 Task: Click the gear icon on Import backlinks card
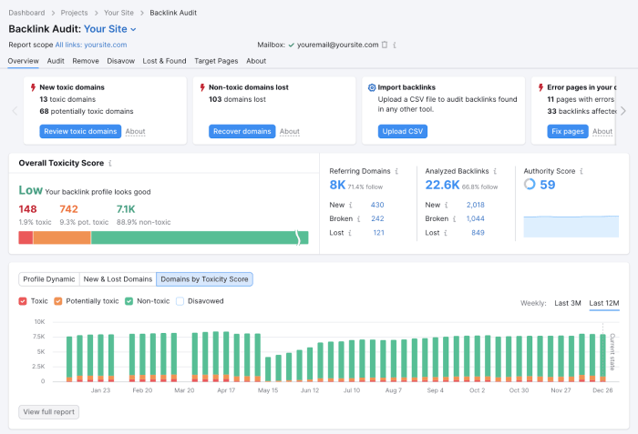click(372, 87)
